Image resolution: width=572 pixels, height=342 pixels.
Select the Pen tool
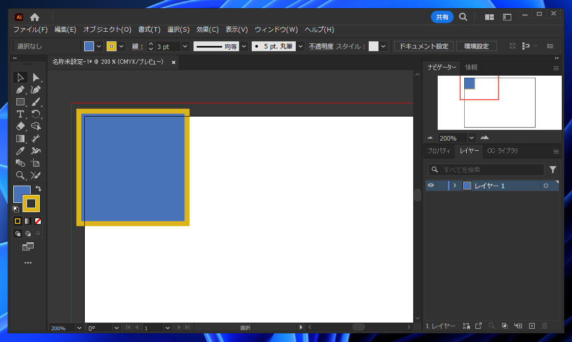pos(20,89)
